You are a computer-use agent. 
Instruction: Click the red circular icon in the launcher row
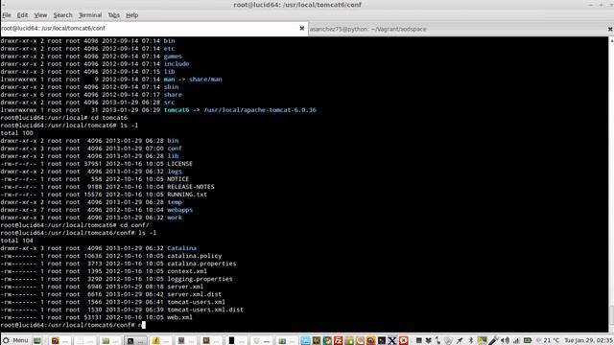(404, 341)
